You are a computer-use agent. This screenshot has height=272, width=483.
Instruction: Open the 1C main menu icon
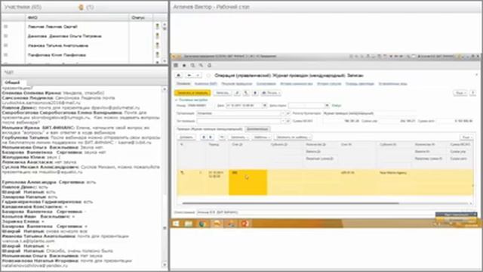point(176,66)
